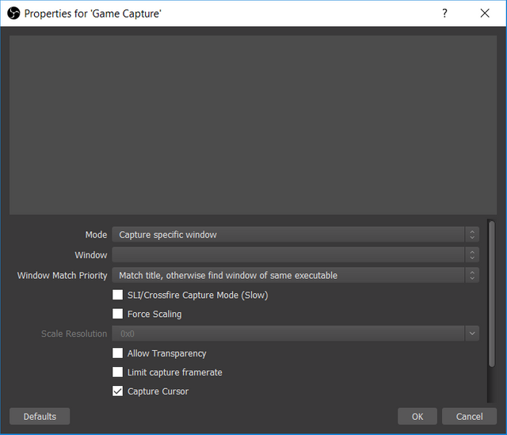Screen dimensions: 507x435
Task: Expand the Window Match Priority dropdown
Action: tap(289, 276)
